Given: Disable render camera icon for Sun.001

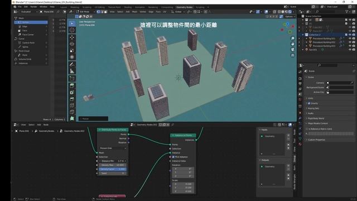Looking at the screenshot, I should [x=354, y=50].
